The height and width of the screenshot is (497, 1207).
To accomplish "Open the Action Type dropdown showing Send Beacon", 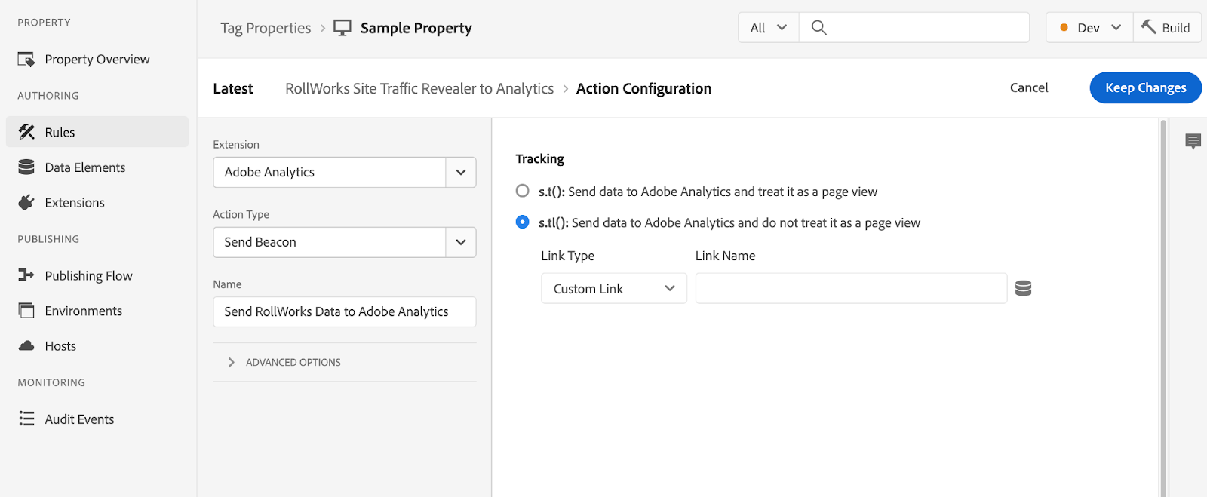I will click(x=345, y=242).
